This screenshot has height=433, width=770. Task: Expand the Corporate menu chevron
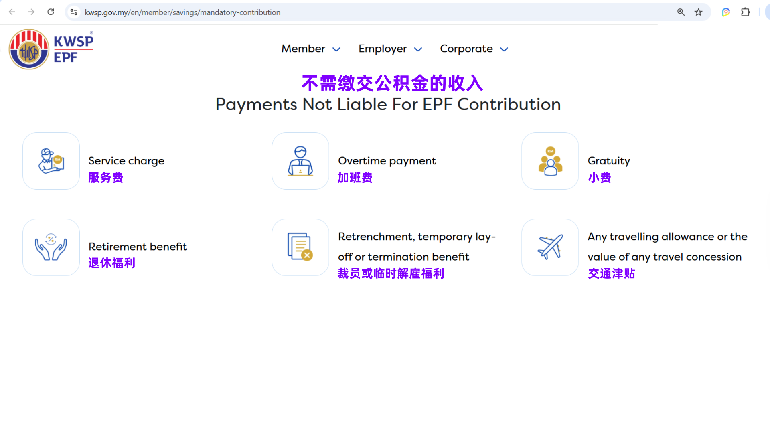coord(504,49)
